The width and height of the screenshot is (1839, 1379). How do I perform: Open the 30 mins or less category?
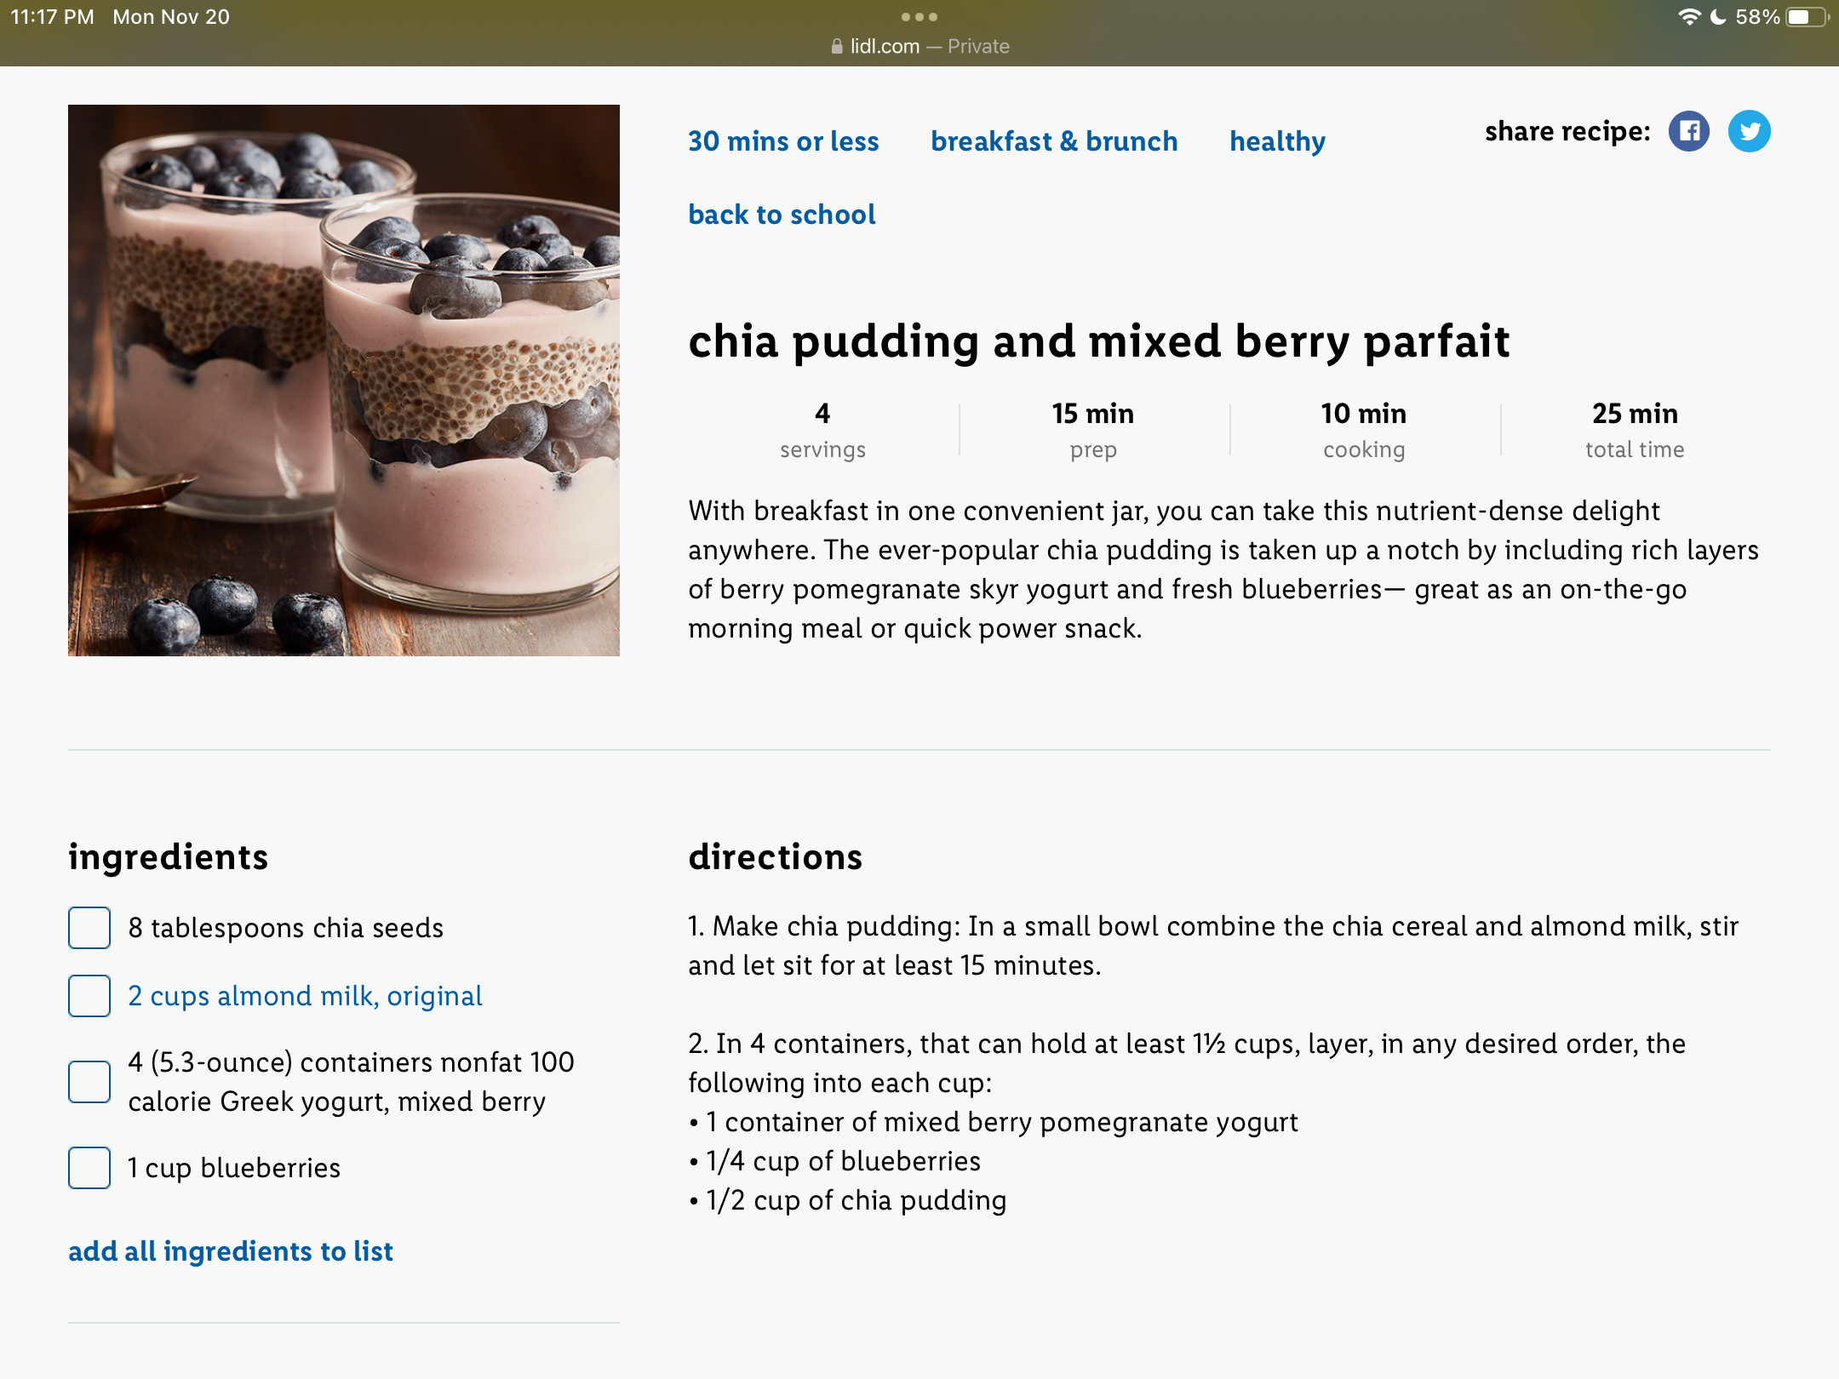(783, 141)
